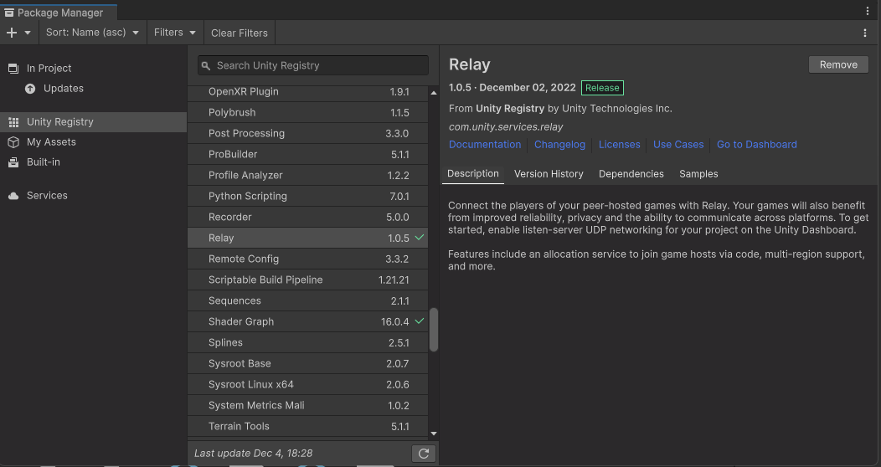Select the Post Processing package
The width and height of the screenshot is (881, 467).
(x=308, y=133)
